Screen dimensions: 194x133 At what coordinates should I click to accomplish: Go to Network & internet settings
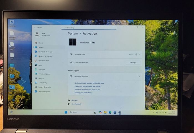[x=45, y=56]
